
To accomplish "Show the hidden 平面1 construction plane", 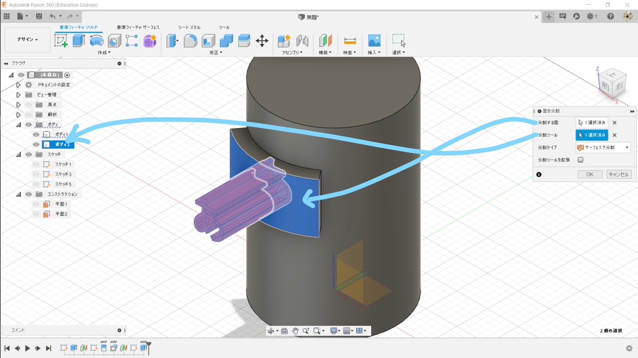I will coord(36,204).
